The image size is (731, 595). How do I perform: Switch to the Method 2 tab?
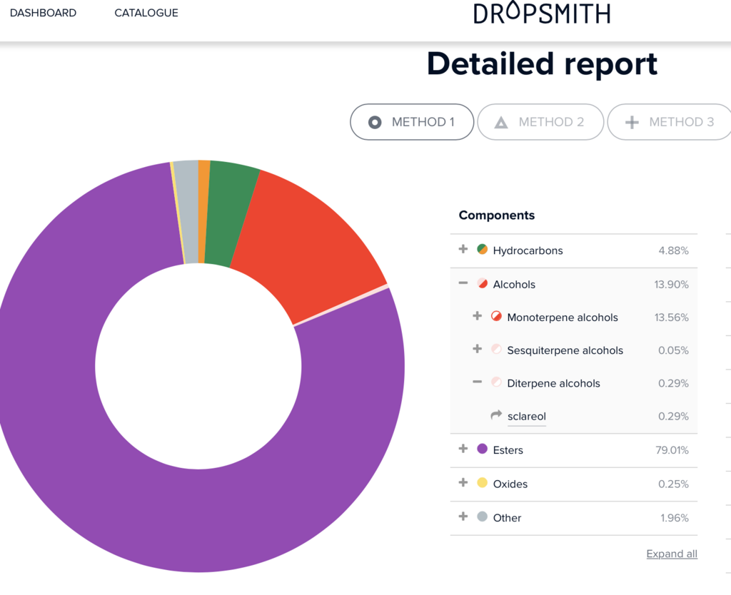click(x=541, y=122)
